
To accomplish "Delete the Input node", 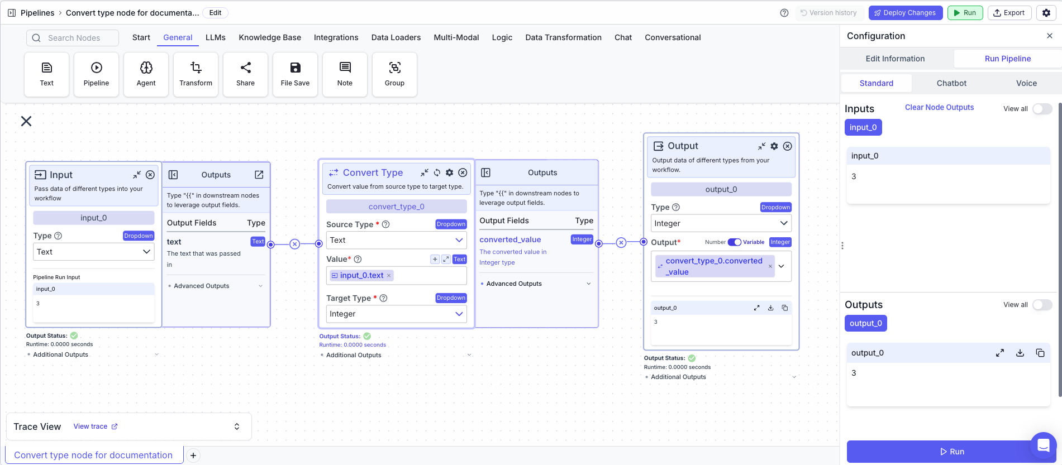I will coord(150,175).
